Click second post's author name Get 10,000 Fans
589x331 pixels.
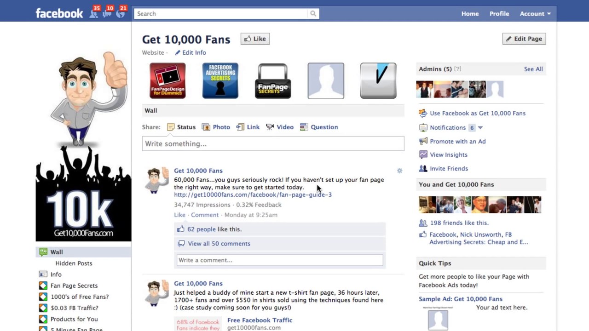tap(198, 284)
